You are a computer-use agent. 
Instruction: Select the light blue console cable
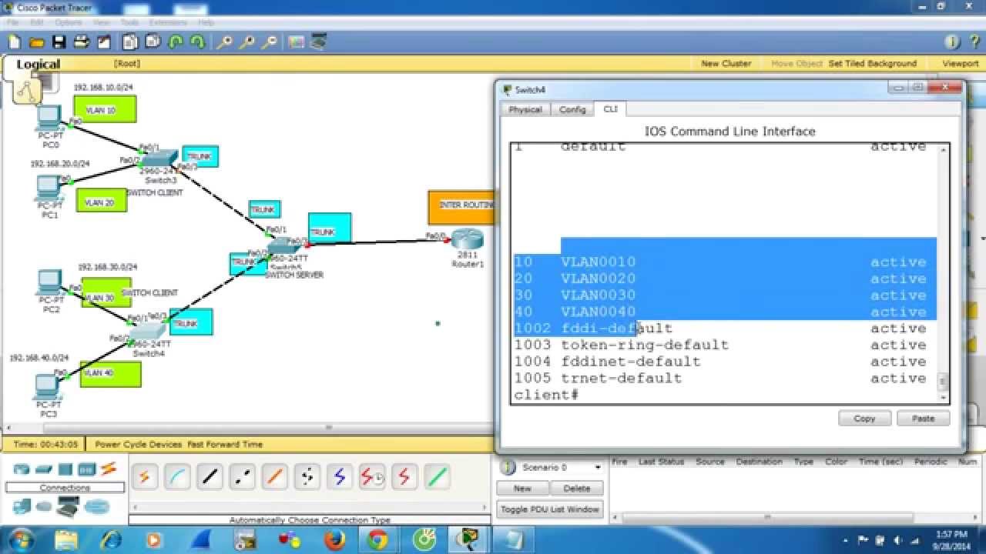coord(176,477)
